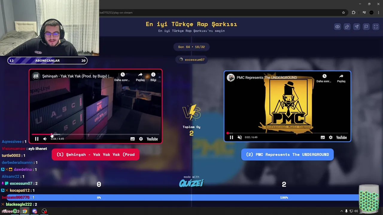Click the Son 64 • 16/32 round indicator
The height and width of the screenshot is (215, 383).
click(191, 47)
